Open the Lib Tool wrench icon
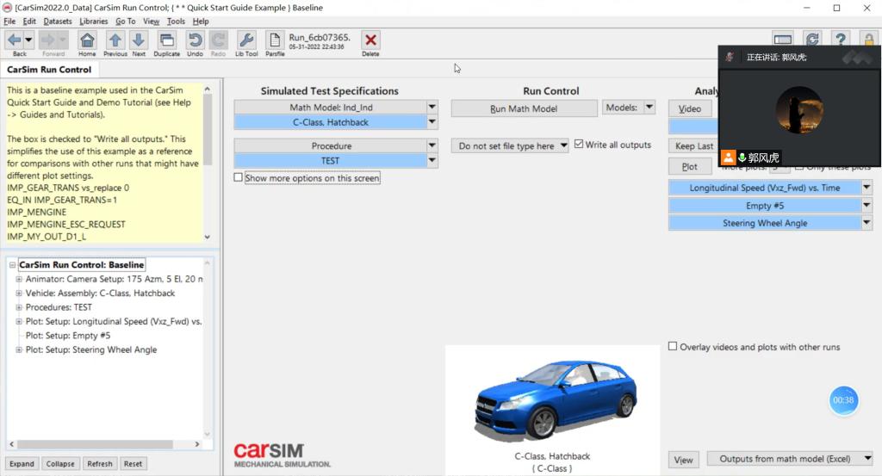The width and height of the screenshot is (882, 476). click(x=246, y=40)
